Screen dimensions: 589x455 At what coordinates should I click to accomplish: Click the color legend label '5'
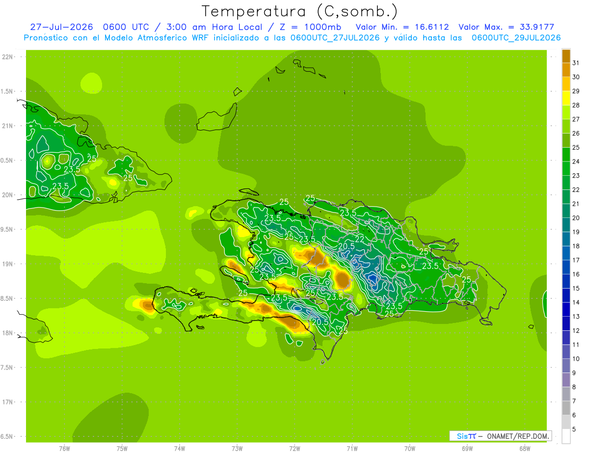tap(574, 429)
